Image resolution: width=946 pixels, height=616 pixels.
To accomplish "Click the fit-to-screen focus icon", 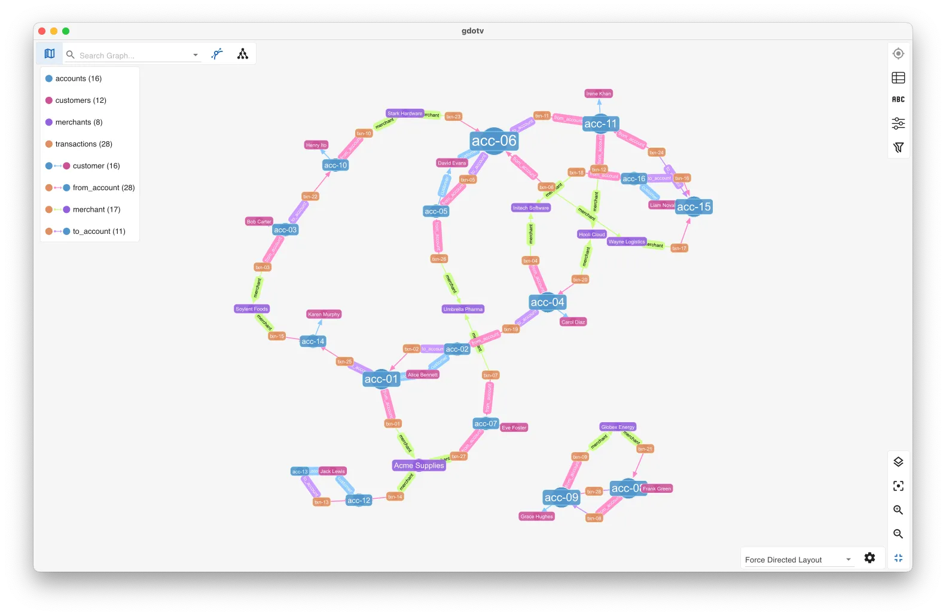I will (898, 486).
